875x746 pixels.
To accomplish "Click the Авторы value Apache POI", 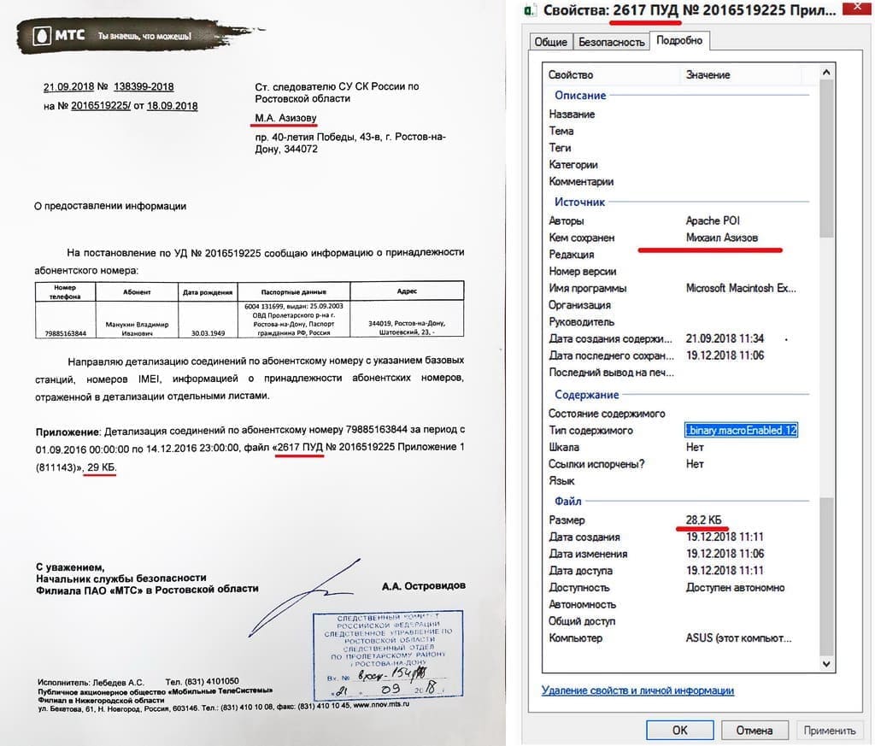I will coord(713,220).
